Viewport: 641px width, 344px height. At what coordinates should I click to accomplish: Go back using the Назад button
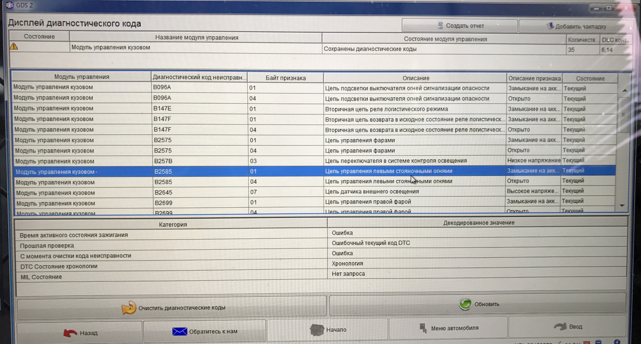80,333
